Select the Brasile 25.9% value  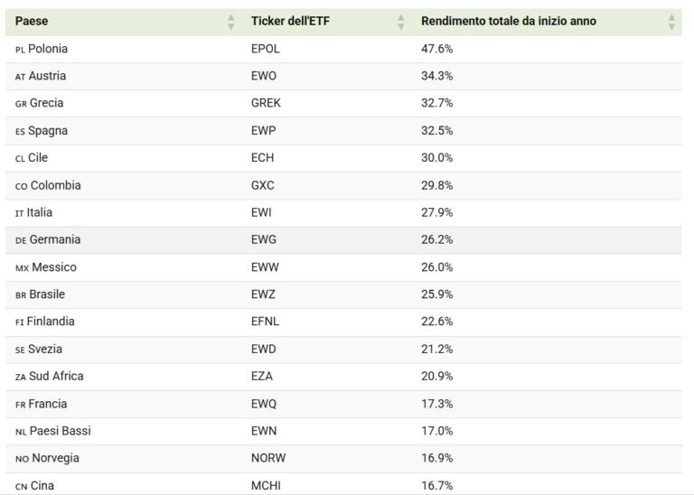coord(436,294)
